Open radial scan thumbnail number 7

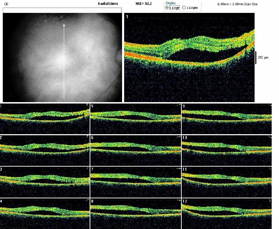(x=136, y=182)
